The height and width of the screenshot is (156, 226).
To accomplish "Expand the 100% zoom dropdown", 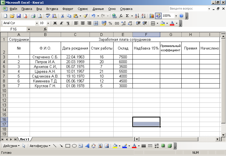I will (176, 16).
